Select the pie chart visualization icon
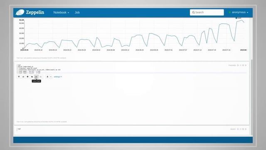Viewport: 266px width, 150px height. [28, 77]
